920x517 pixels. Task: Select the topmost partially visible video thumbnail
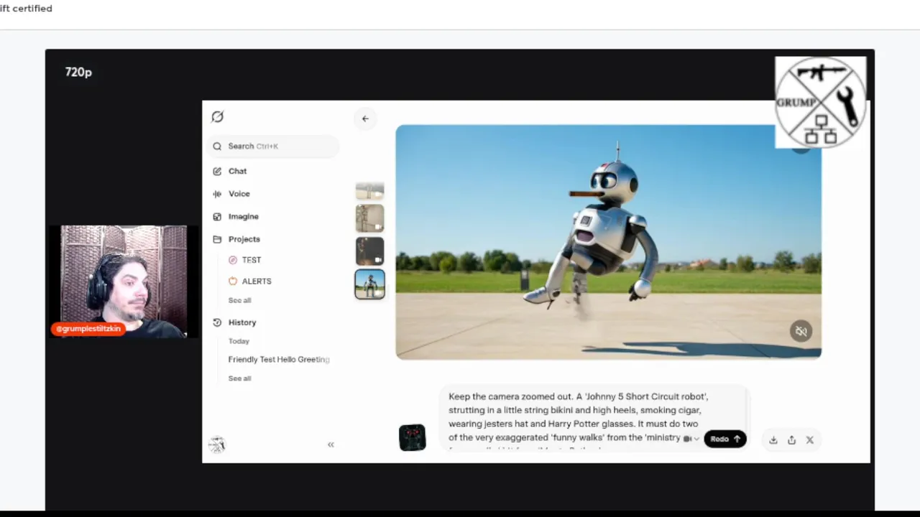[x=369, y=191]
